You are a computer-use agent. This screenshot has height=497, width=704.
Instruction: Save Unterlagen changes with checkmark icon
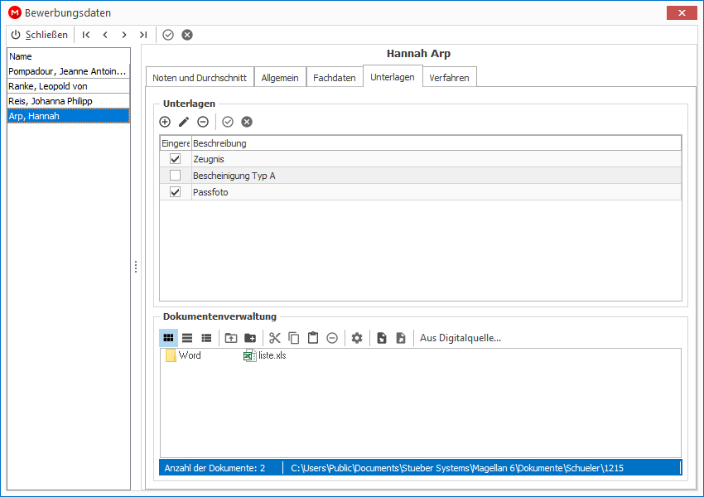click(x=228, y=122)
